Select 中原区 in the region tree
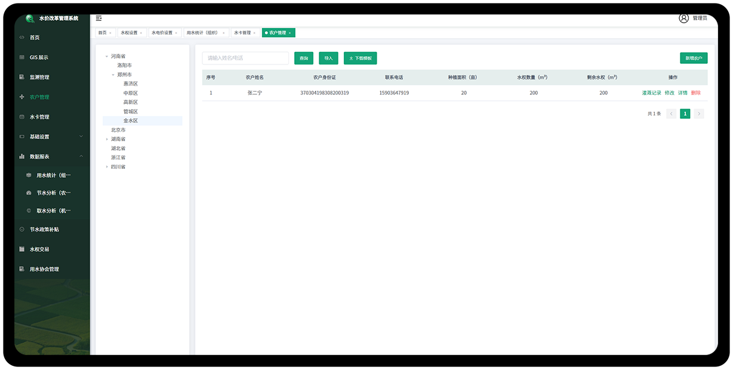The height and width of the screenshot is (370, 733). pos(130,93)
